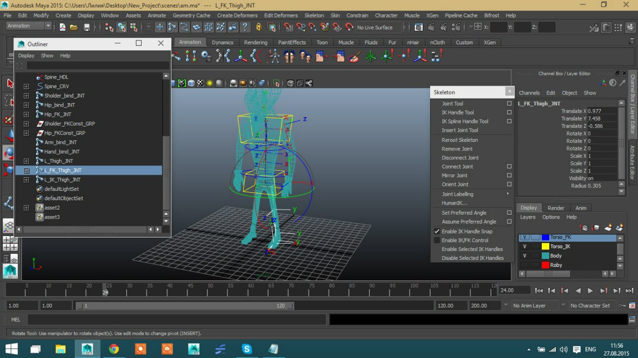The height and width of the screenshot is (358, 638).
Task: Open the Animation menu set dropdown
Action: point(29,26)
